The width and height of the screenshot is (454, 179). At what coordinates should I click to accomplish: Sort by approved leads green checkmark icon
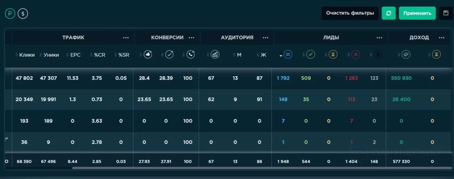pos(310,54)
